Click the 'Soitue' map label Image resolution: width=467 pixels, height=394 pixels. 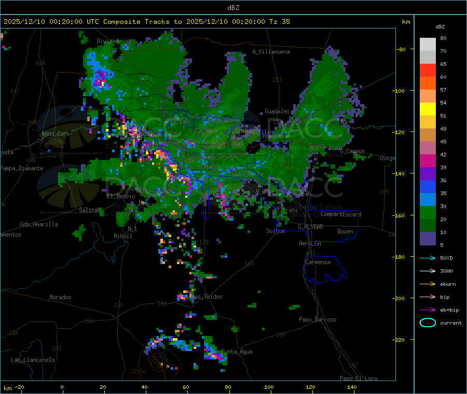(x=276, y=231)
